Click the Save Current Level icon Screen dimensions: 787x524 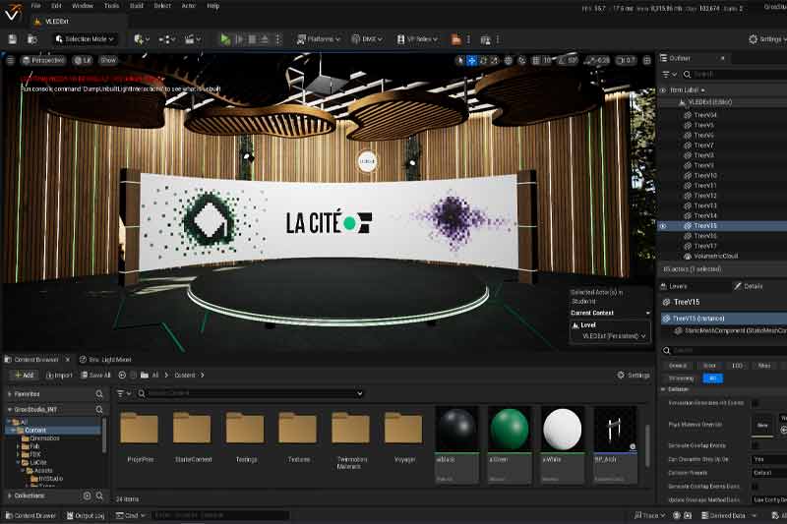tap(13, 39)
